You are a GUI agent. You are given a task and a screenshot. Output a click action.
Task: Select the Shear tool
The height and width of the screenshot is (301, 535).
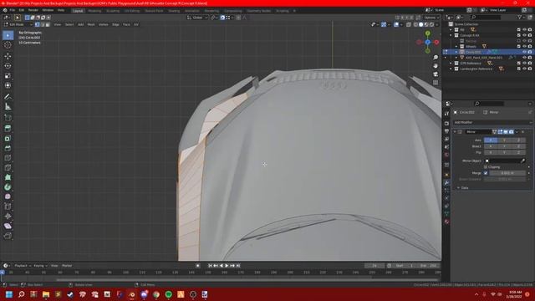pos(8,226)
